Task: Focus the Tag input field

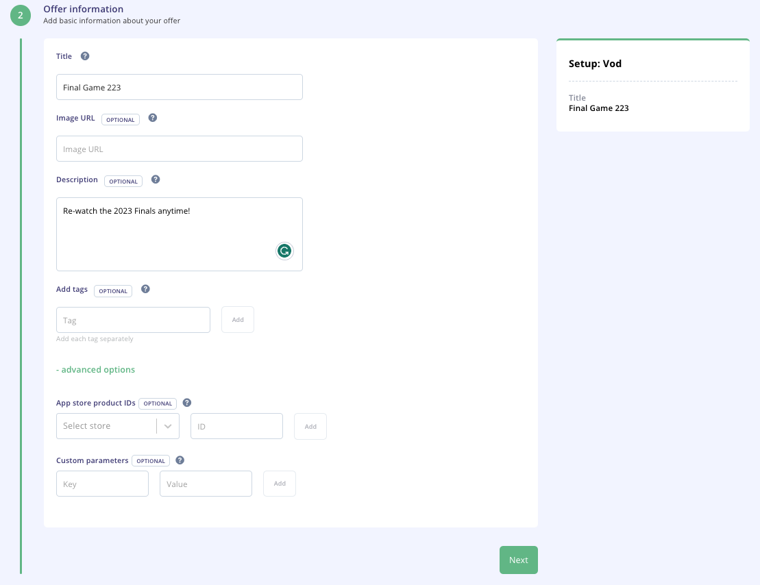Action: [x=133, y=320]
